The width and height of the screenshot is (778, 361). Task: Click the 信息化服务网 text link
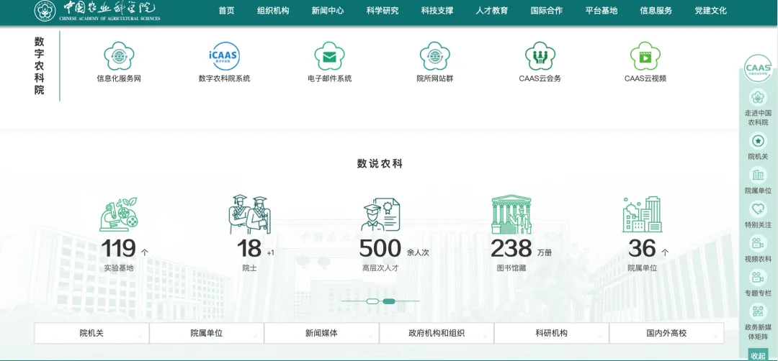119,78
